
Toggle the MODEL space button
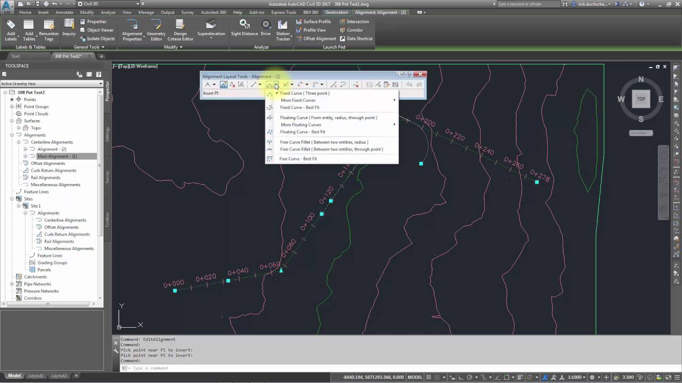[x=415, y=377]
